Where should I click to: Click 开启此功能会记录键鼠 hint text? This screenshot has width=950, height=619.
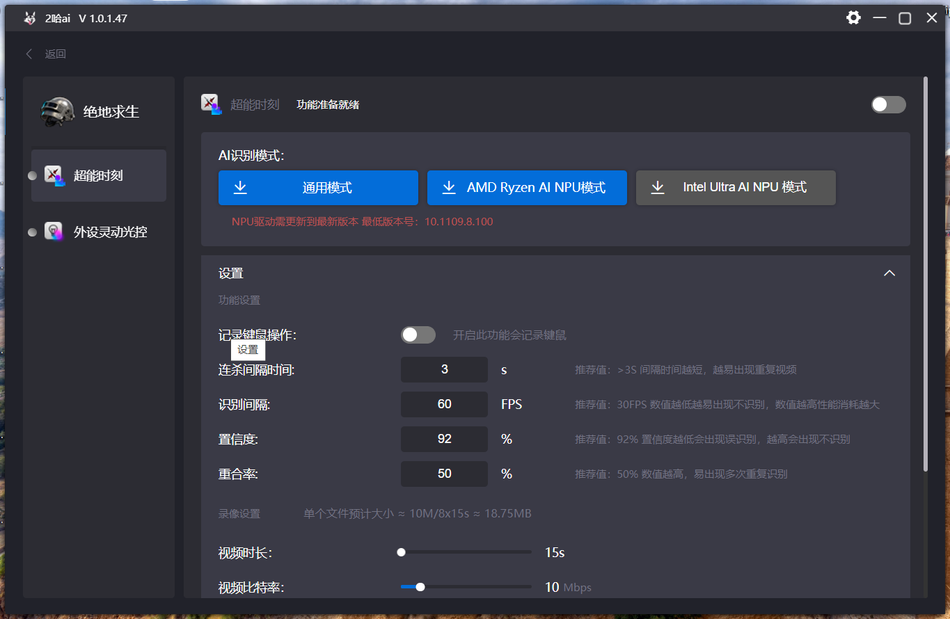[509, 335]
